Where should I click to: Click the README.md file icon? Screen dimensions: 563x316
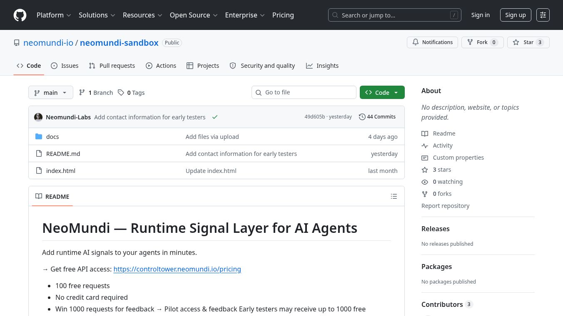pos(39,153)
